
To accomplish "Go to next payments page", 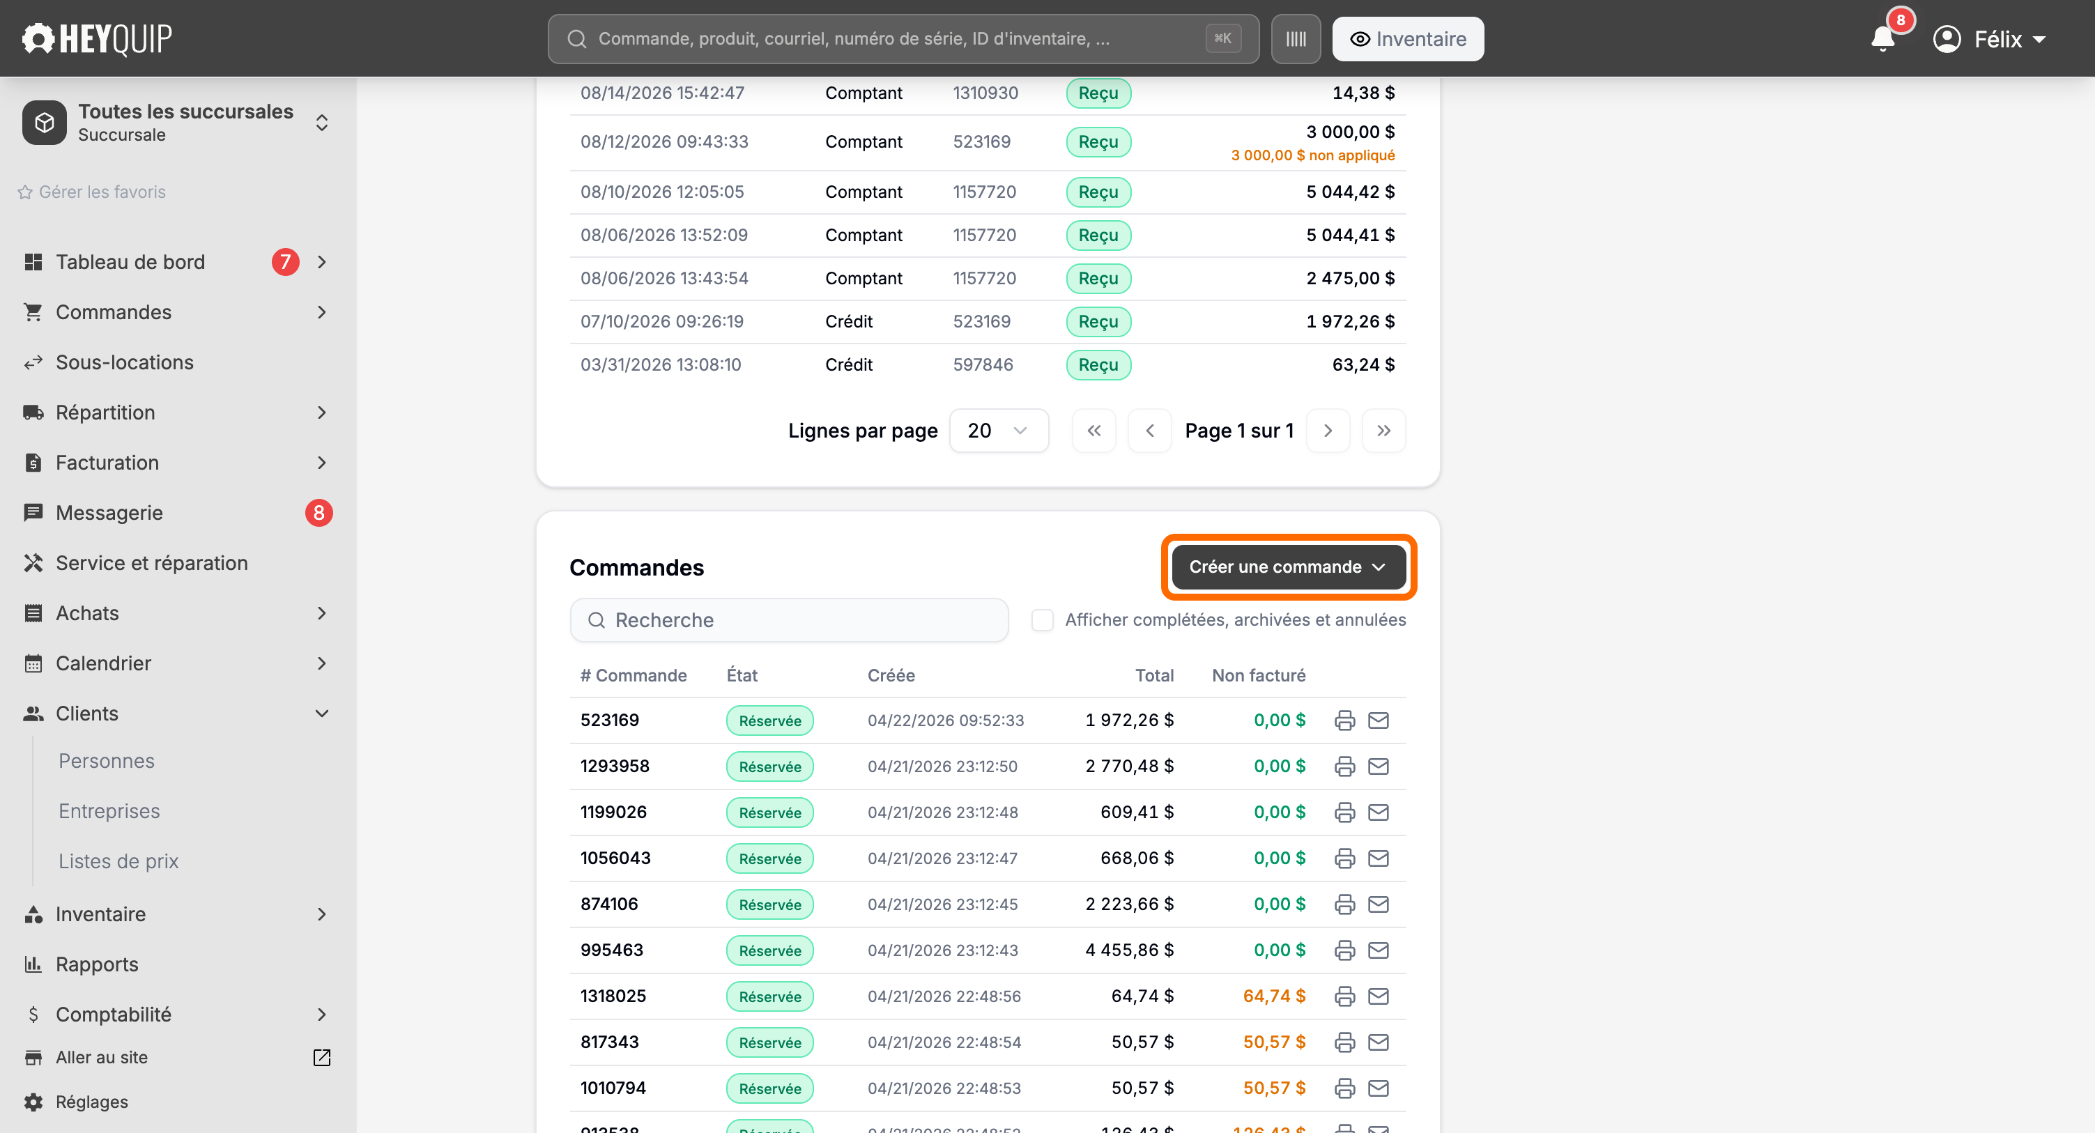I will 1327,430.
